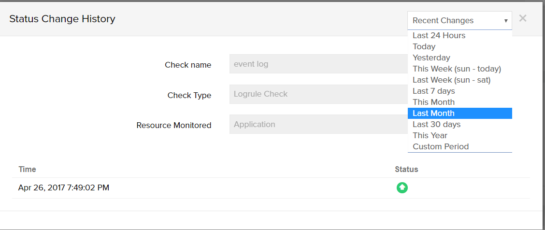545x230 pixels.
Task: Choose Last Week (sun - sat)
Action: (451, 80)
